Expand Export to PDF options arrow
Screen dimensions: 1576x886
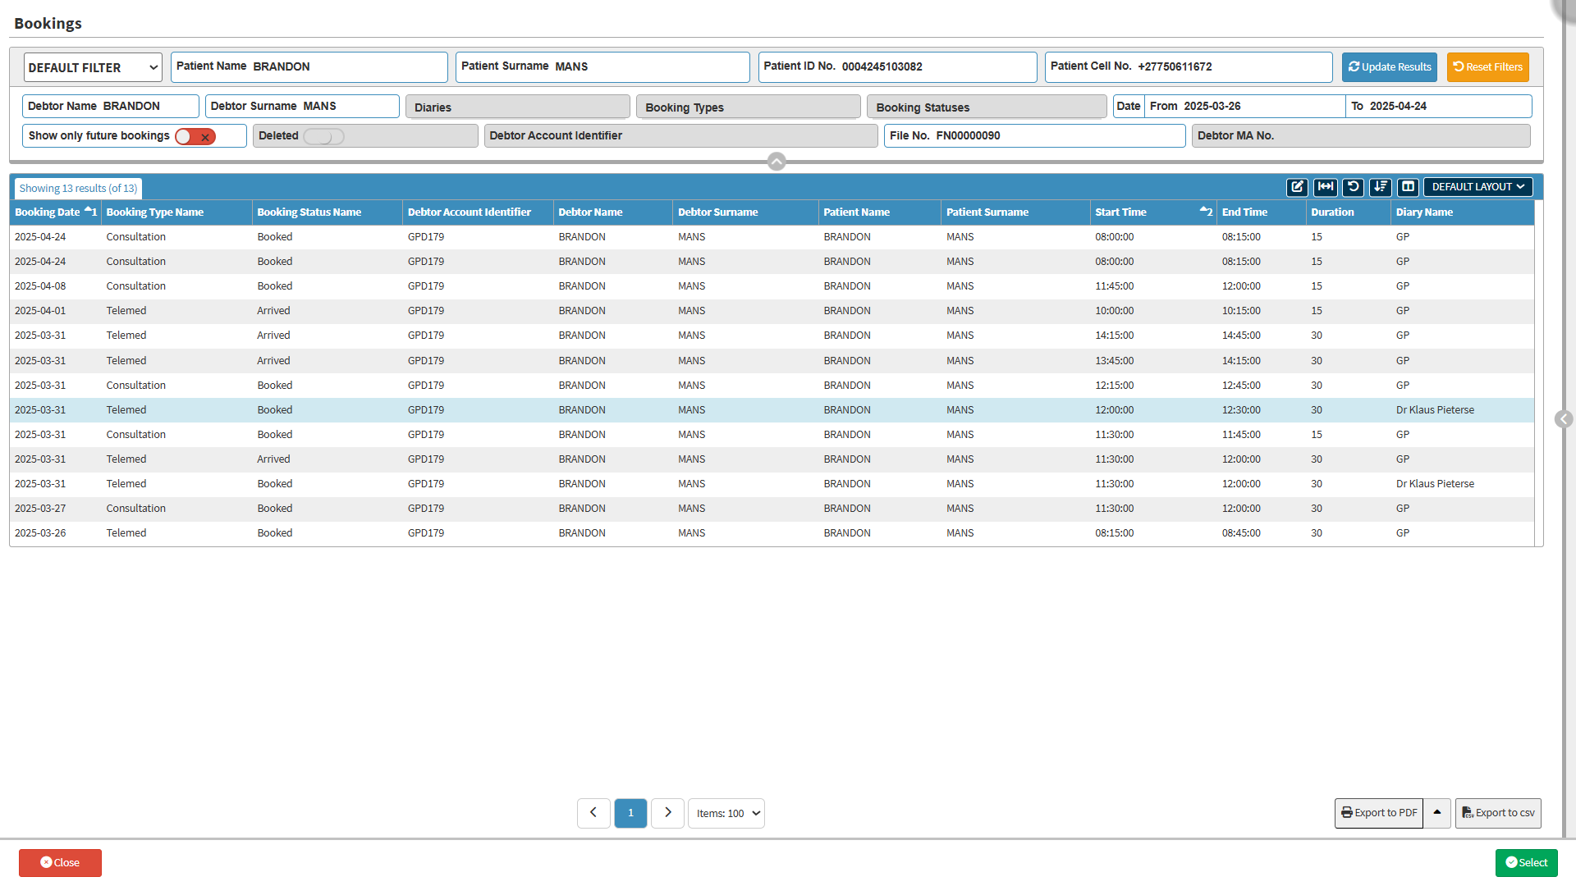pos(1437,813)
